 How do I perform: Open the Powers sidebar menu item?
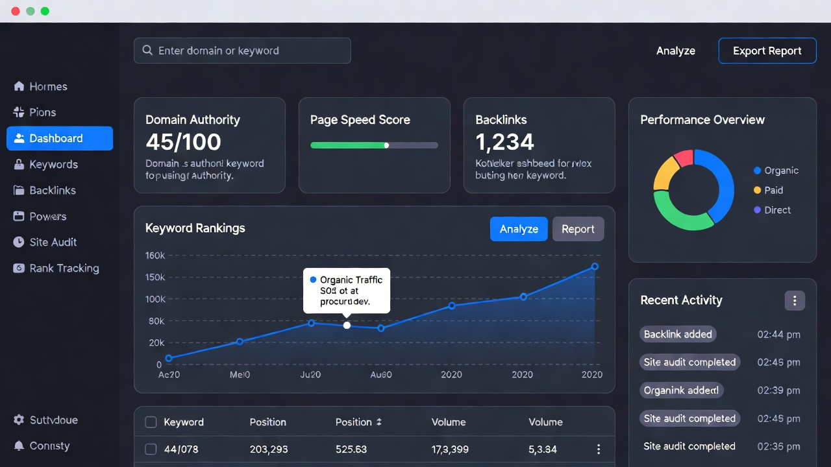[47, 217]
